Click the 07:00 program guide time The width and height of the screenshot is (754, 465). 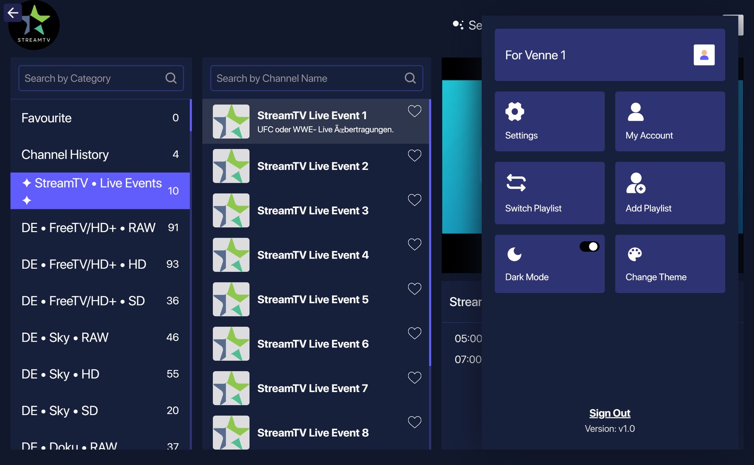point(468,360)
